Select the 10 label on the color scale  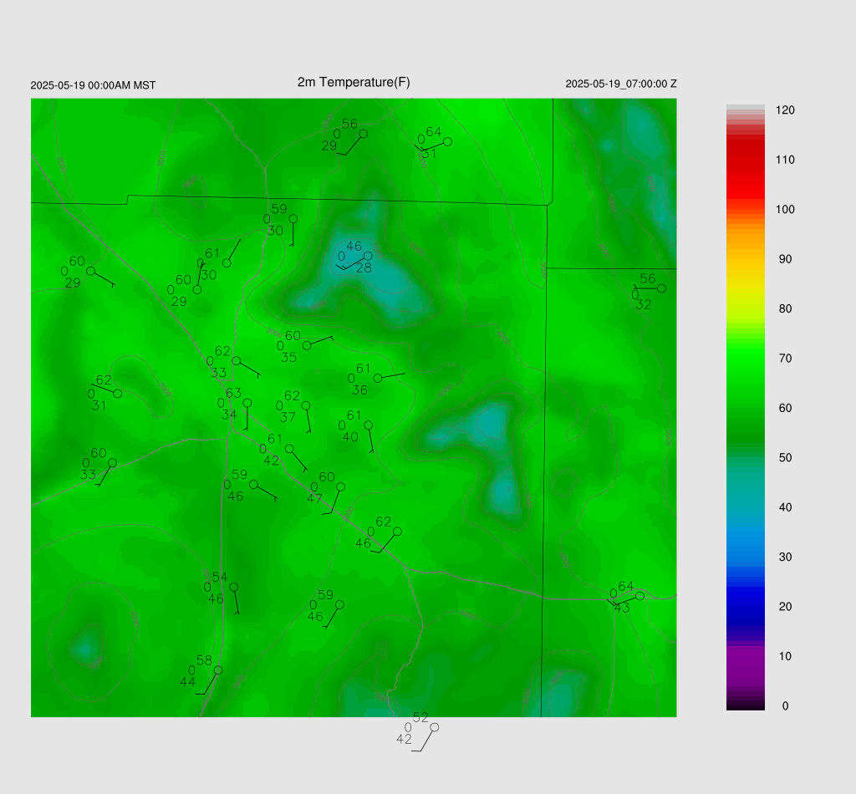pos(785,656)
